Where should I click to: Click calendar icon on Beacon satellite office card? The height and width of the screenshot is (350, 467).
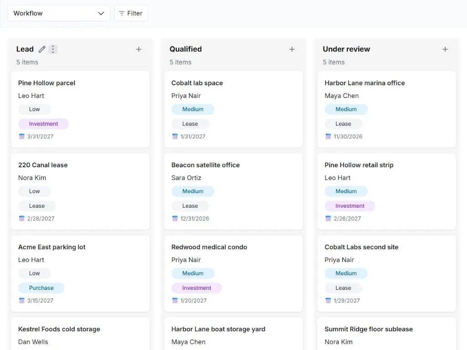point(175,218)
